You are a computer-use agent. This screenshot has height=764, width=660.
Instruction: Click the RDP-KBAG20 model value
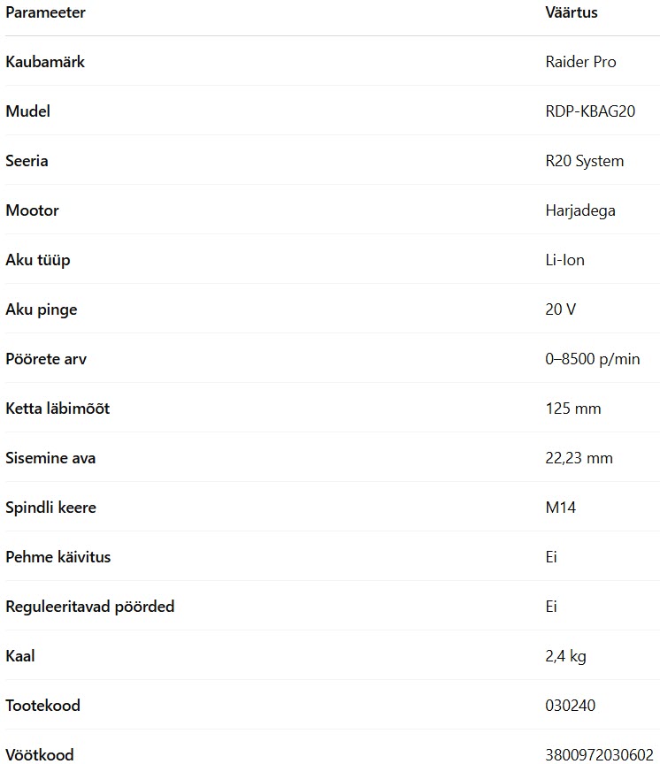pyautogui.click(x=590, y=111)
